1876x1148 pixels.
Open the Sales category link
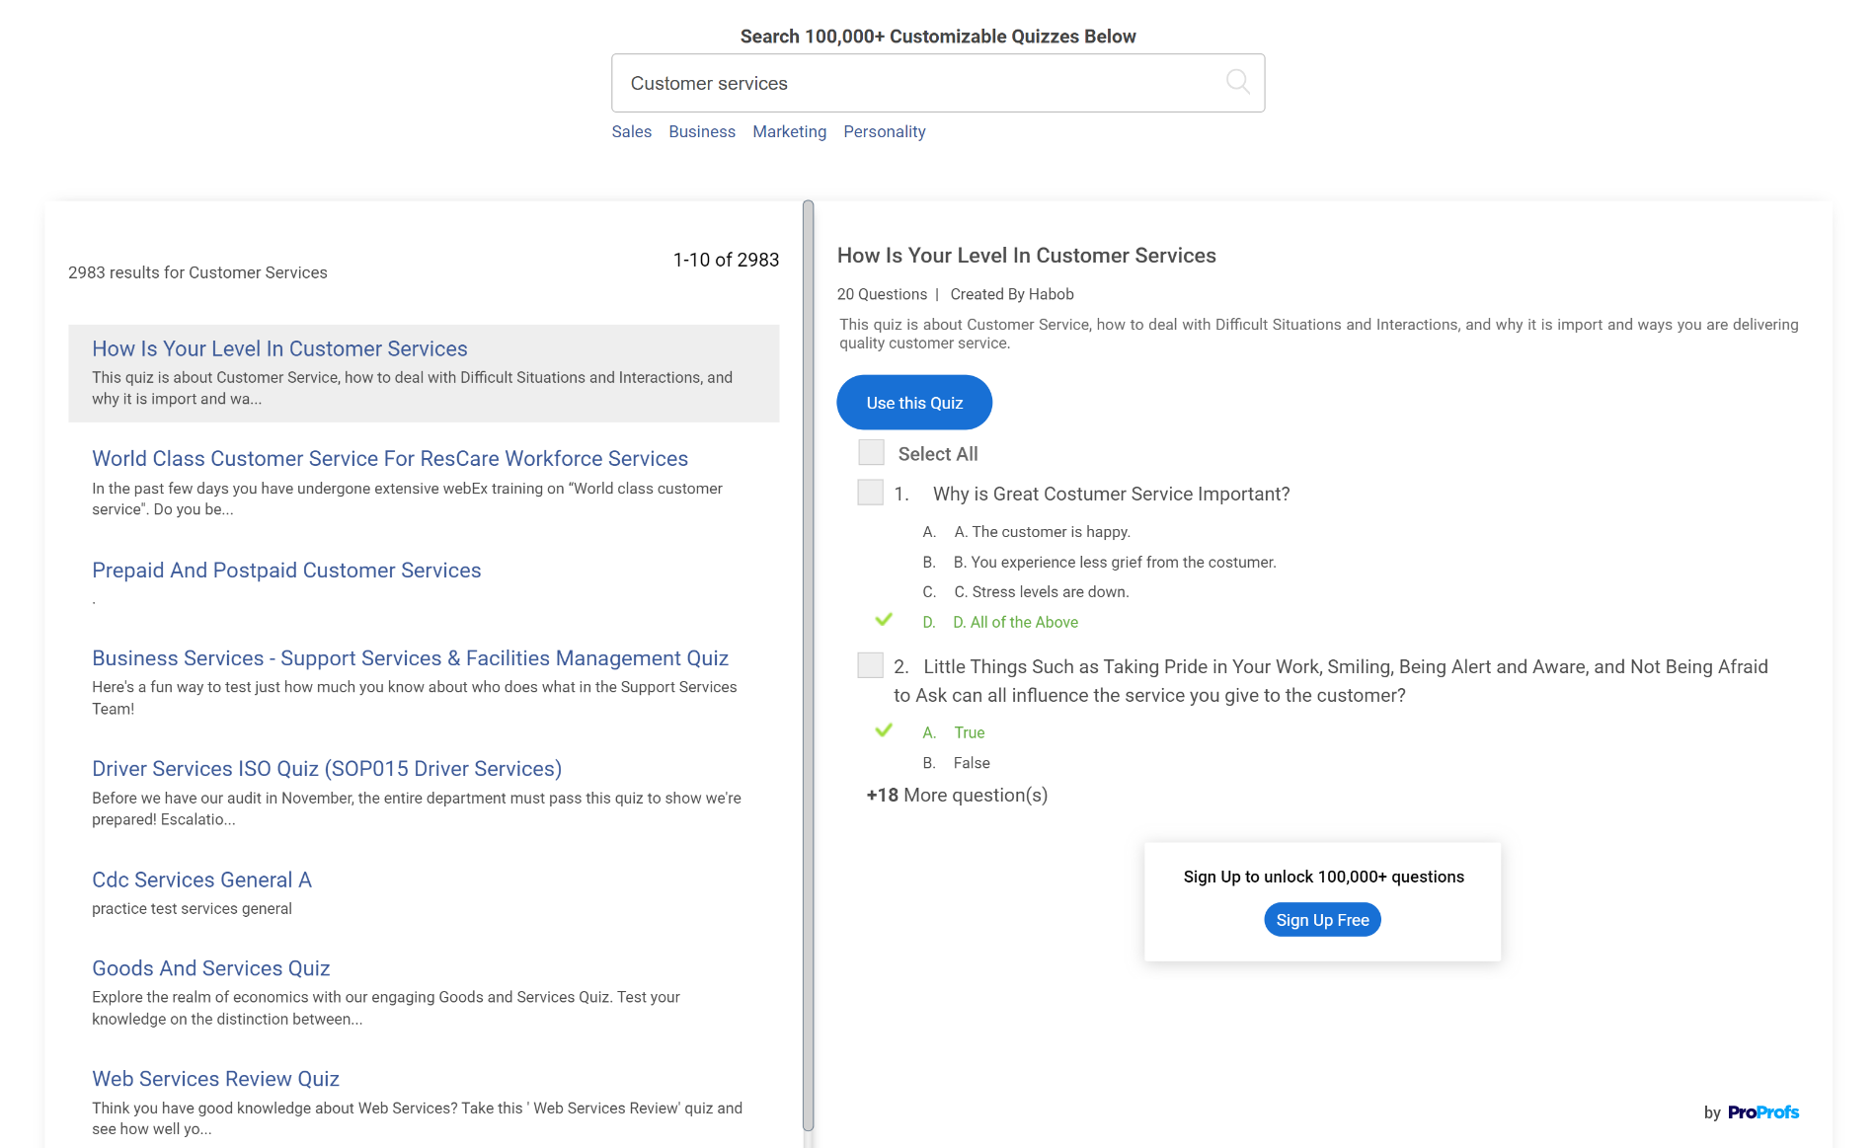click(631, 131)
